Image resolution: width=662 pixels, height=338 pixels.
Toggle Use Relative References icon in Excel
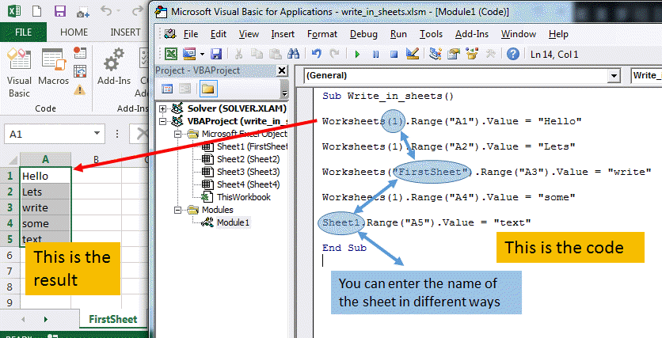pyautogui.click(x=80, y=71)
